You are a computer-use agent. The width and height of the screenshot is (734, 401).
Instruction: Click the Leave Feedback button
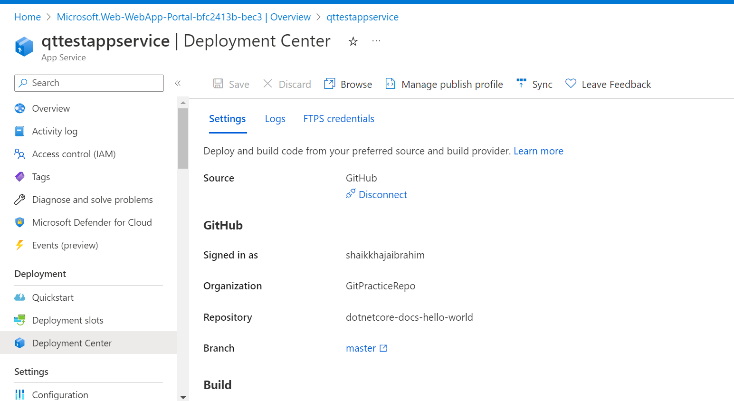[x=616, y=85]
